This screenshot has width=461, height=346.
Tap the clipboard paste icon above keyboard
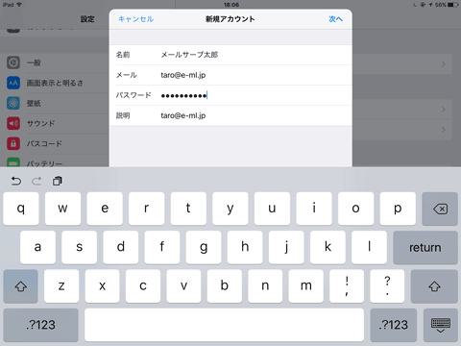pyautogui.click(x=58, y=181)
